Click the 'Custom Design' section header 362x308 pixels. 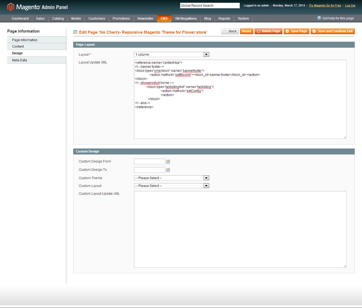coord(214,151)
